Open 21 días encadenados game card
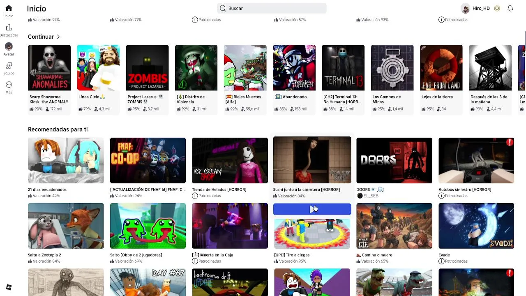This screenshot has height=296, width=526. point(66,160)
